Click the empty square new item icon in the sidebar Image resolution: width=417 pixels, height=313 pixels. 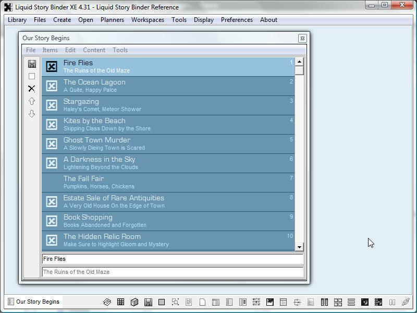pyautogui.click(x=32, y=76)
